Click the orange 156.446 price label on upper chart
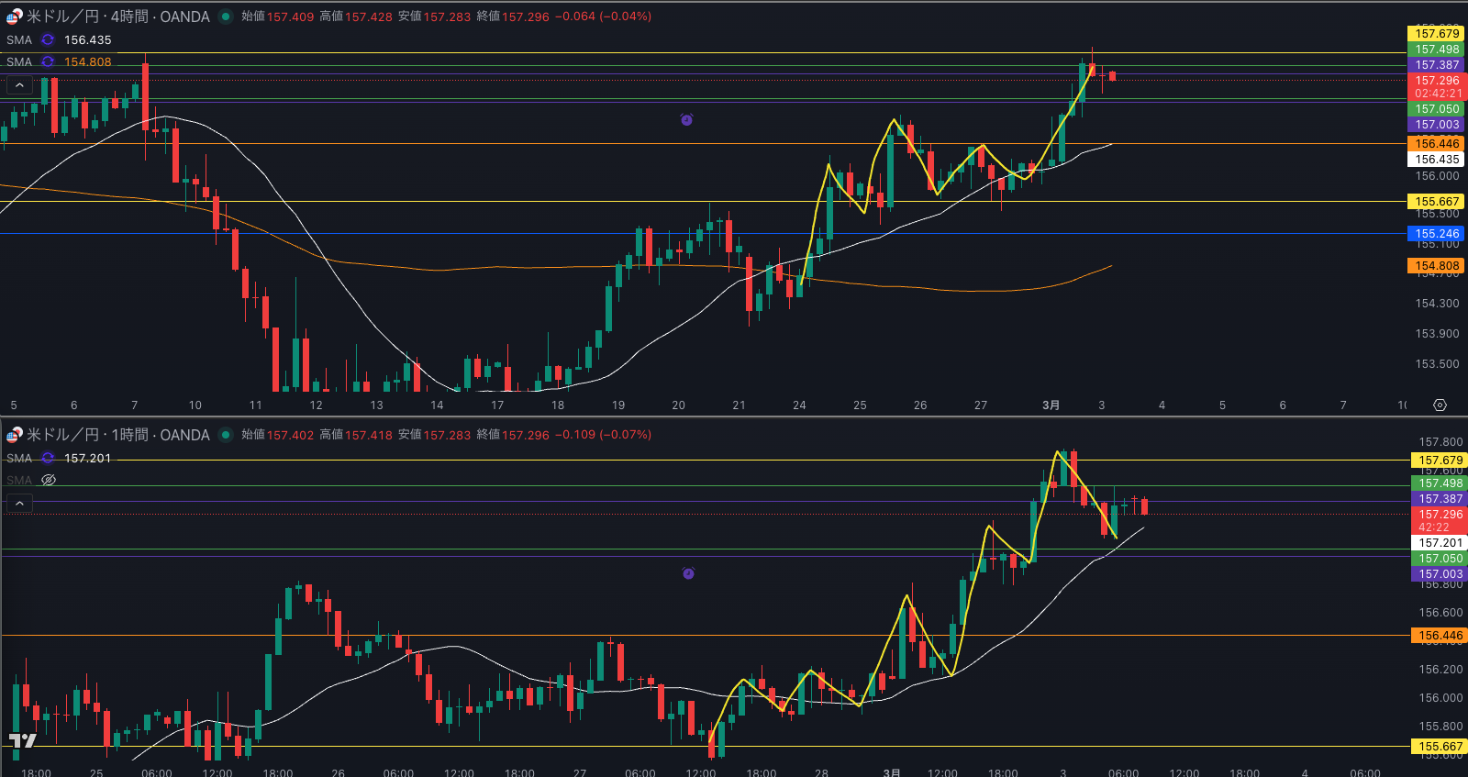This screenshot has width=1468, height=777. (x=1436, y=144)
